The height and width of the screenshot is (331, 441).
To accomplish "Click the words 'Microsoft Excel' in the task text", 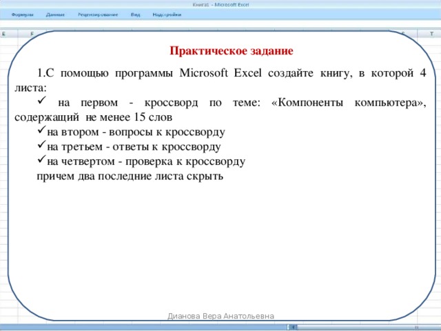I will (220, 73).
